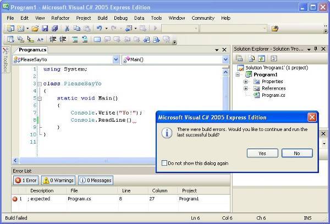Image resolution: width=330 pixels, height=224 pixels.
Task: Click Show All Files in Solution Explorer
Action: pos(251,58)
